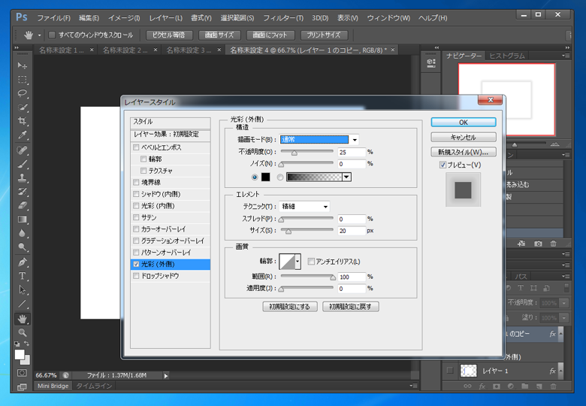Select the Eraser tool

pyautogui.click(x=23, y=205)
